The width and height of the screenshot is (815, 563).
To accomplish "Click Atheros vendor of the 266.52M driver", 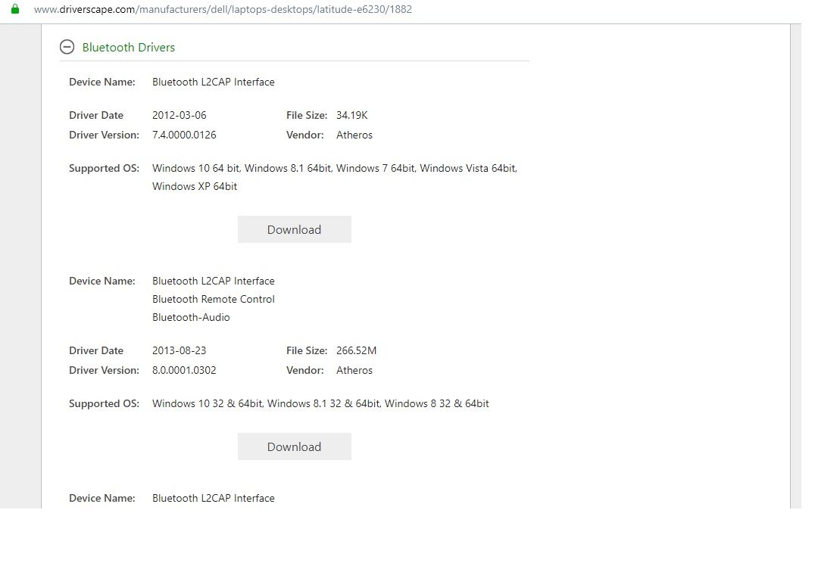I will click(354, 370).
